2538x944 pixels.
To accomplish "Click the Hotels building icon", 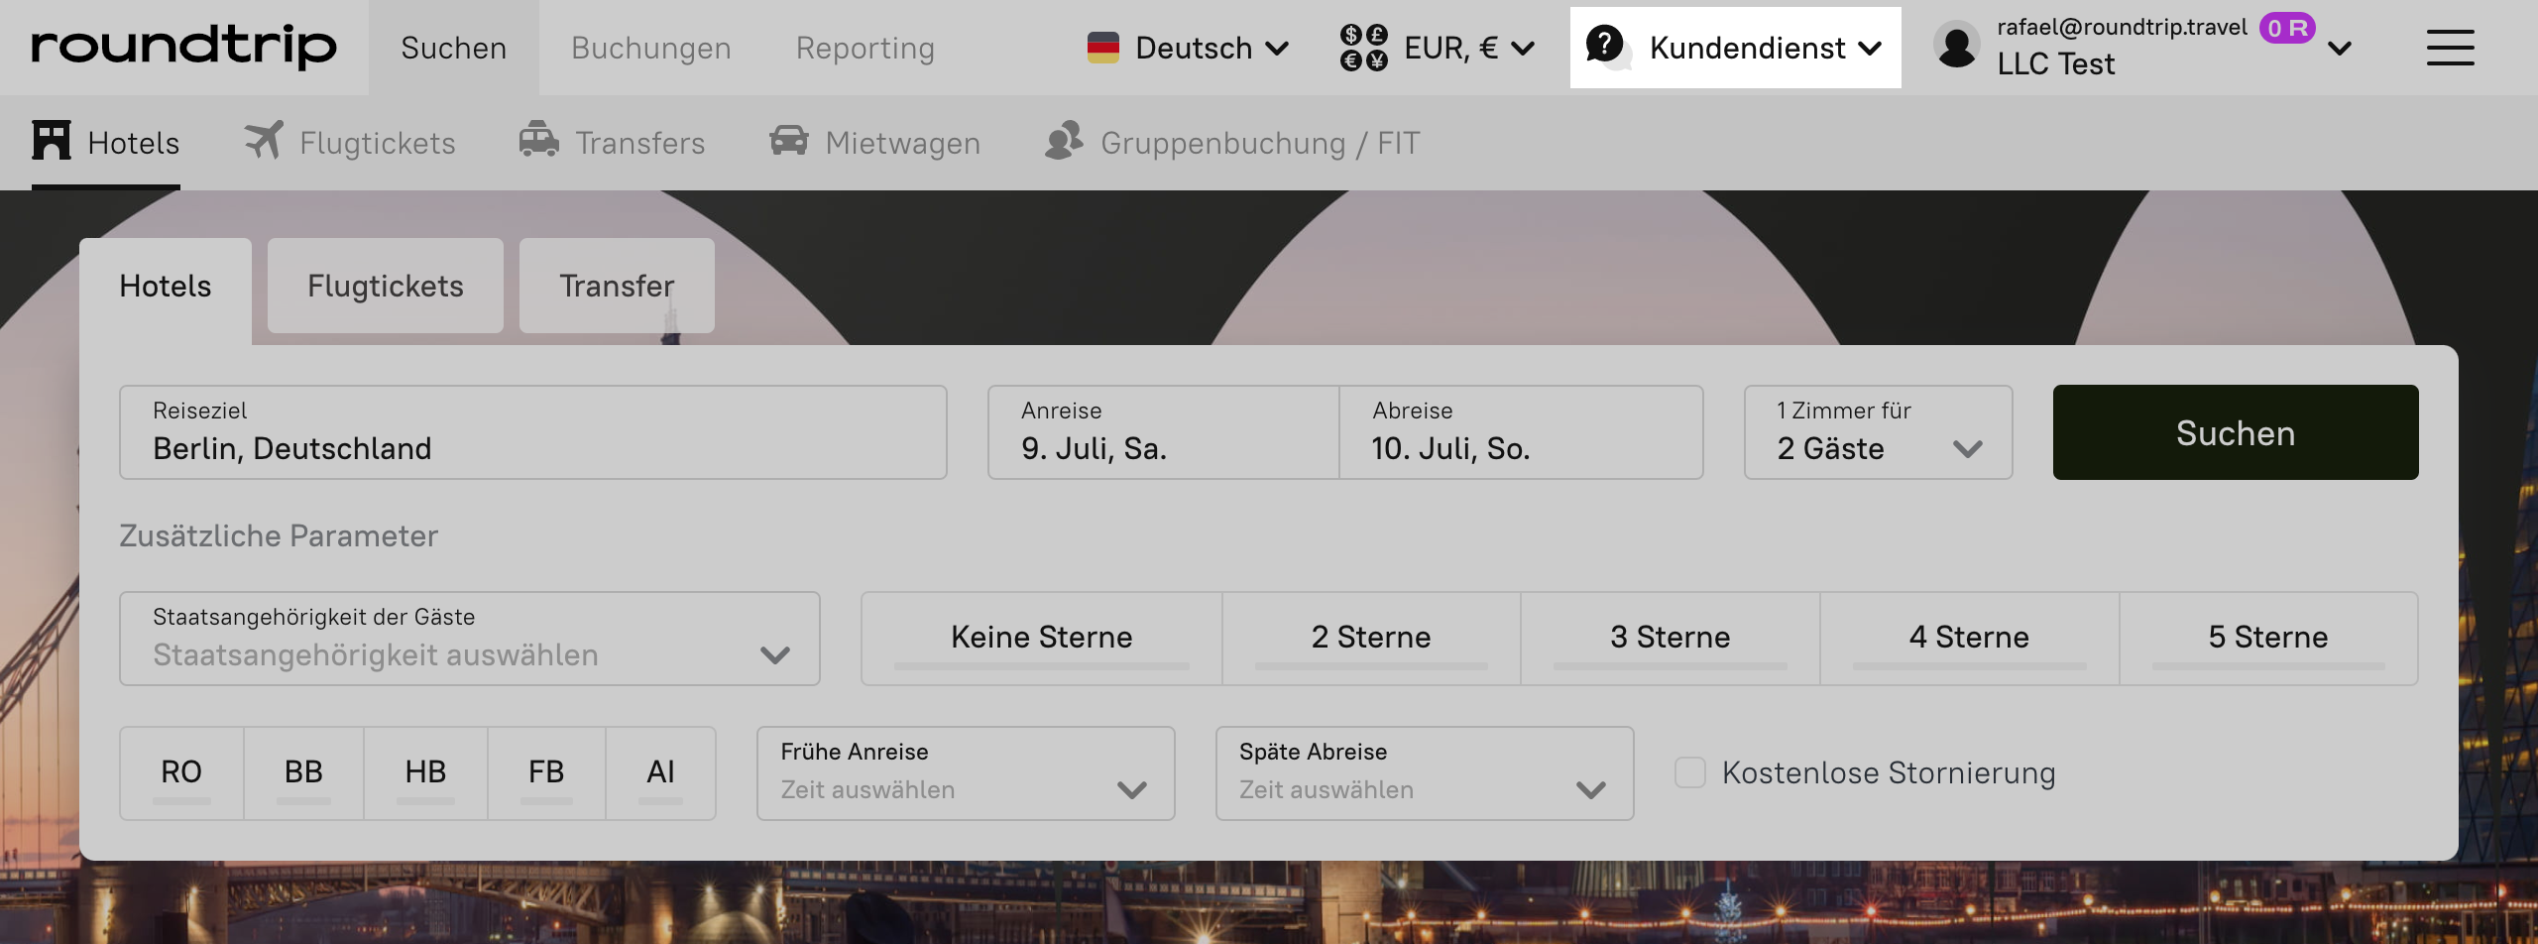I will pyautogui.click(x=52, y=141).
